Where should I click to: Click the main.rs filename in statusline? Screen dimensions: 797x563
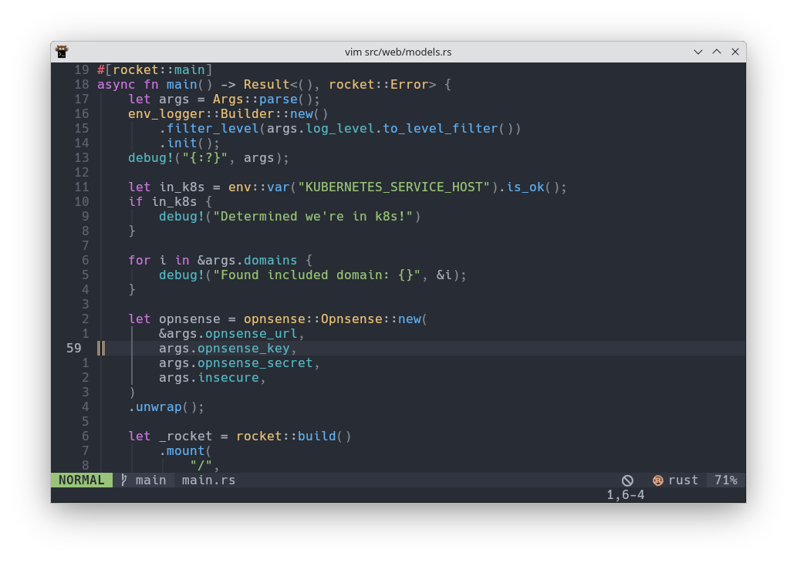tap(208, 480)
